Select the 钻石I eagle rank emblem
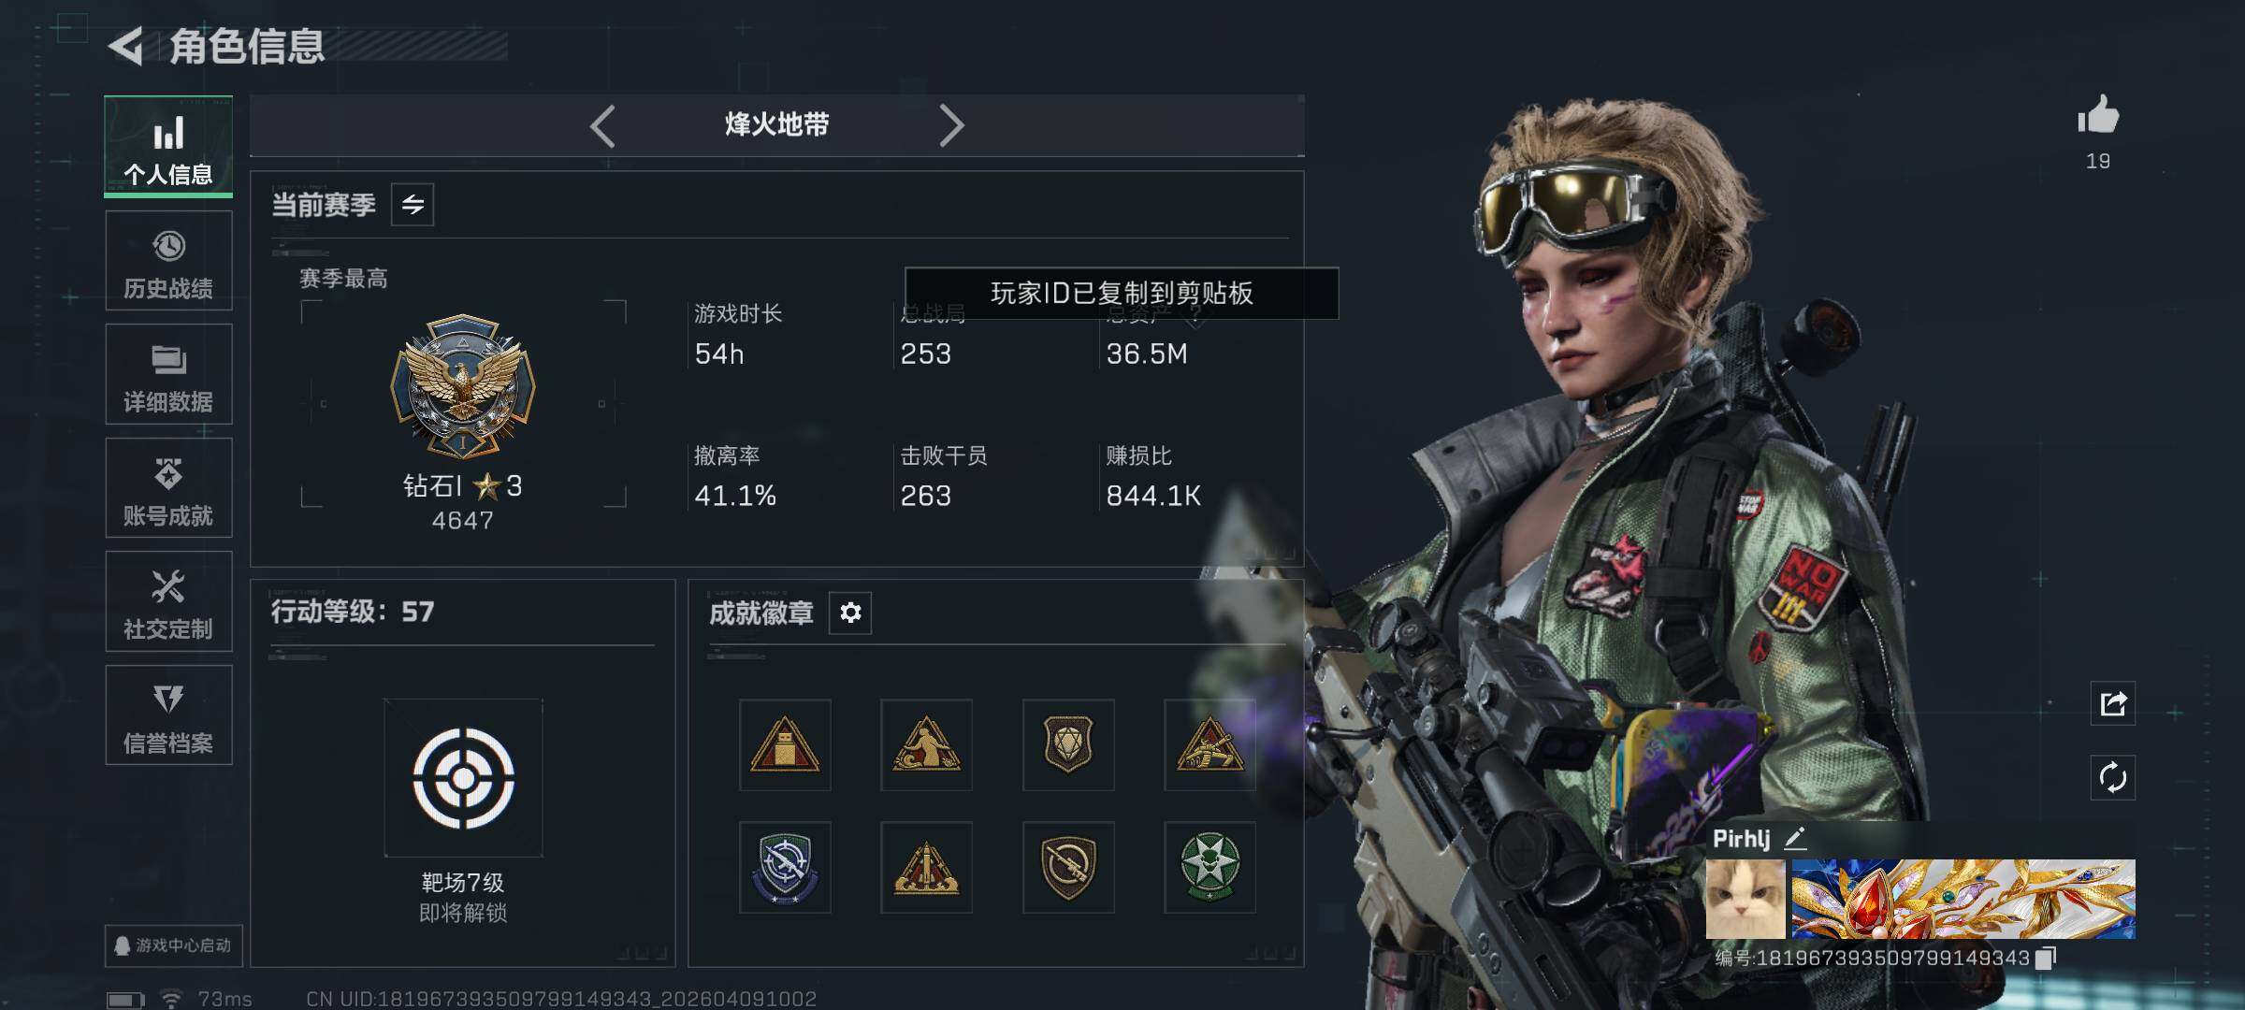2245x1010 pixels. 463,386
